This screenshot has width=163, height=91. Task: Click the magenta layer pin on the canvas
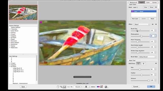coord(41,22)
